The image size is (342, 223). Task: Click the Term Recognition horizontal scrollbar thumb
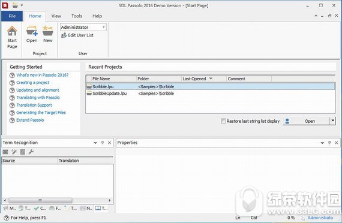coord(40,200)
